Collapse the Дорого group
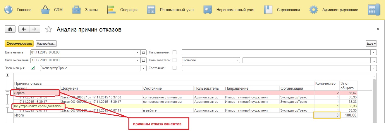The image size is (385, 132). tap(8, 93)
